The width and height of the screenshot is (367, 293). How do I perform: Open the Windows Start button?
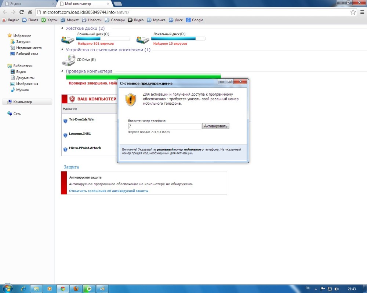pyautogui.click(x=7, y=288)
